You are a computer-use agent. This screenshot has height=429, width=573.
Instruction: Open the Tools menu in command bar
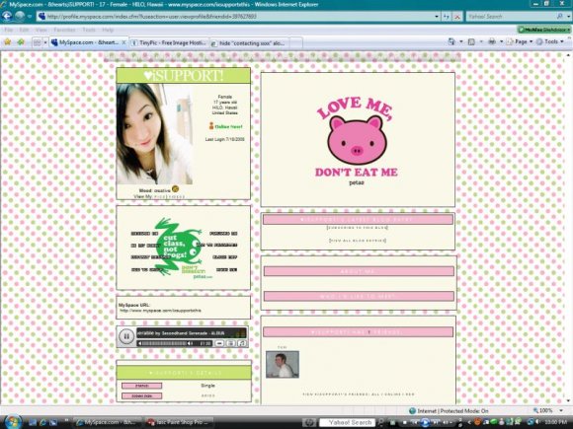pyautogui.click(x=549, y=42)
